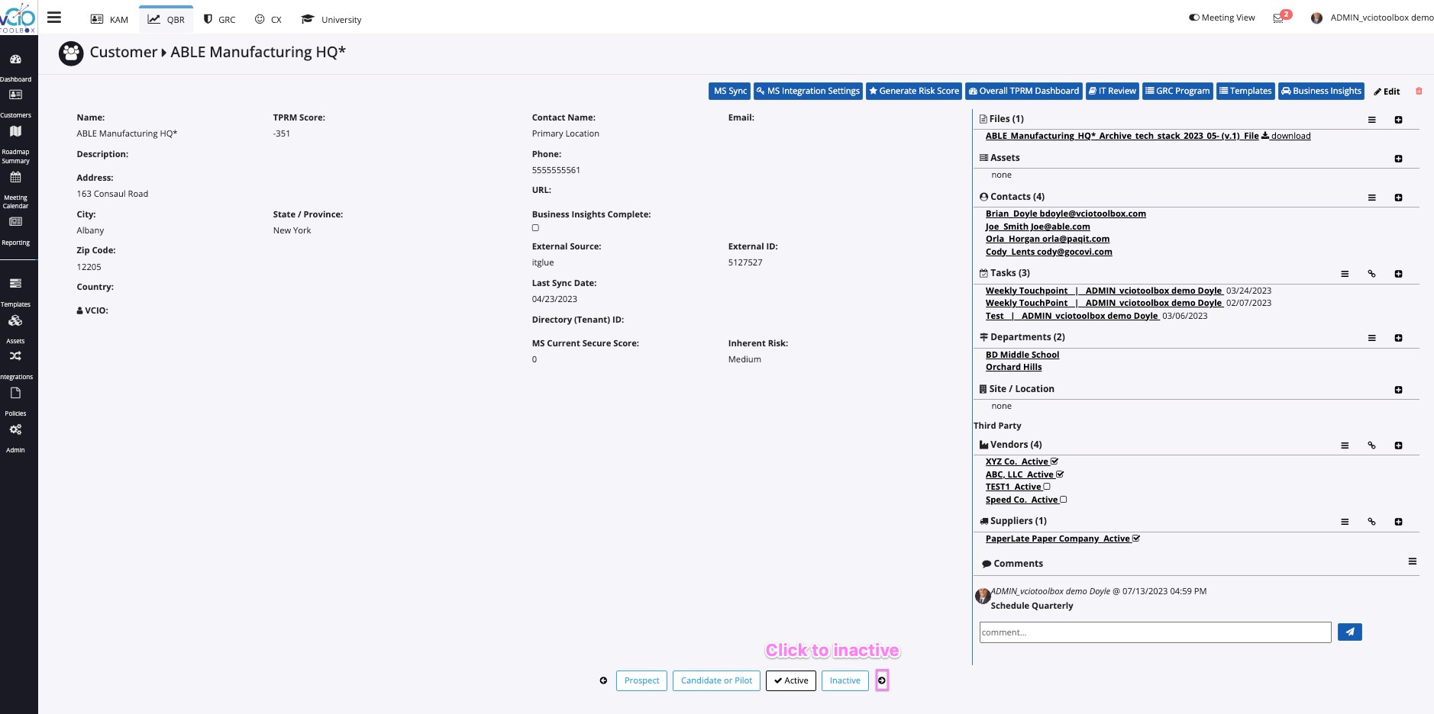Open Templates in the sidebar
Screen dimensions: 1434x714
click(15, 292)
